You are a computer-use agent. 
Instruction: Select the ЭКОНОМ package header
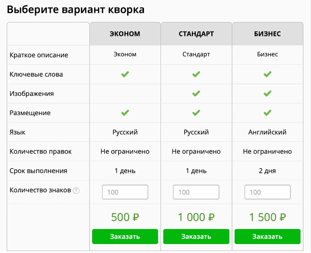(x=125, y=34)
